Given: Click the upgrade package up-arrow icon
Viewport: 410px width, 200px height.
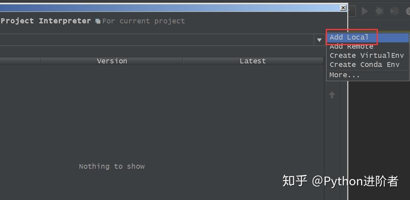Looking at the screenshot, I should (x=332, y=95).
